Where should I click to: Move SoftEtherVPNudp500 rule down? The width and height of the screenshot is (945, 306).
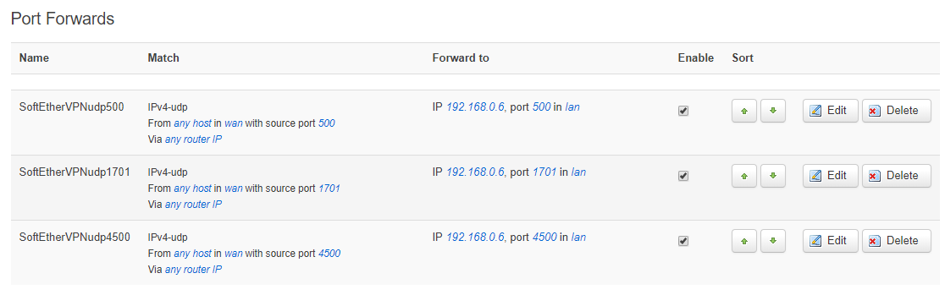pyautogui.click(x=773, y=111)
